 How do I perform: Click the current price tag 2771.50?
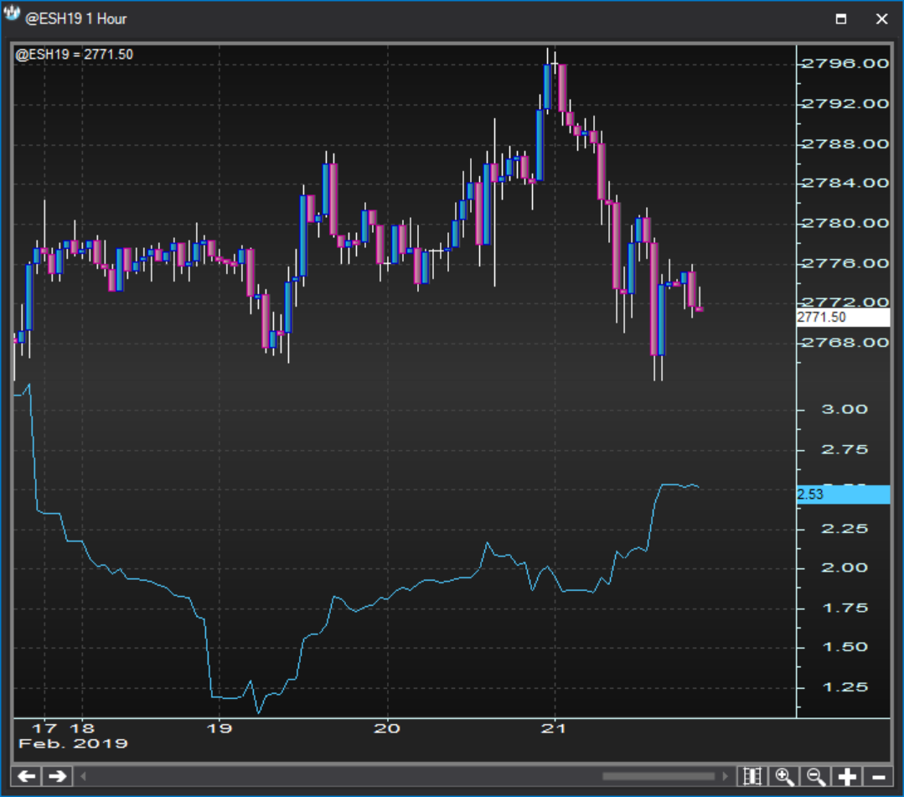click(843, 317)
